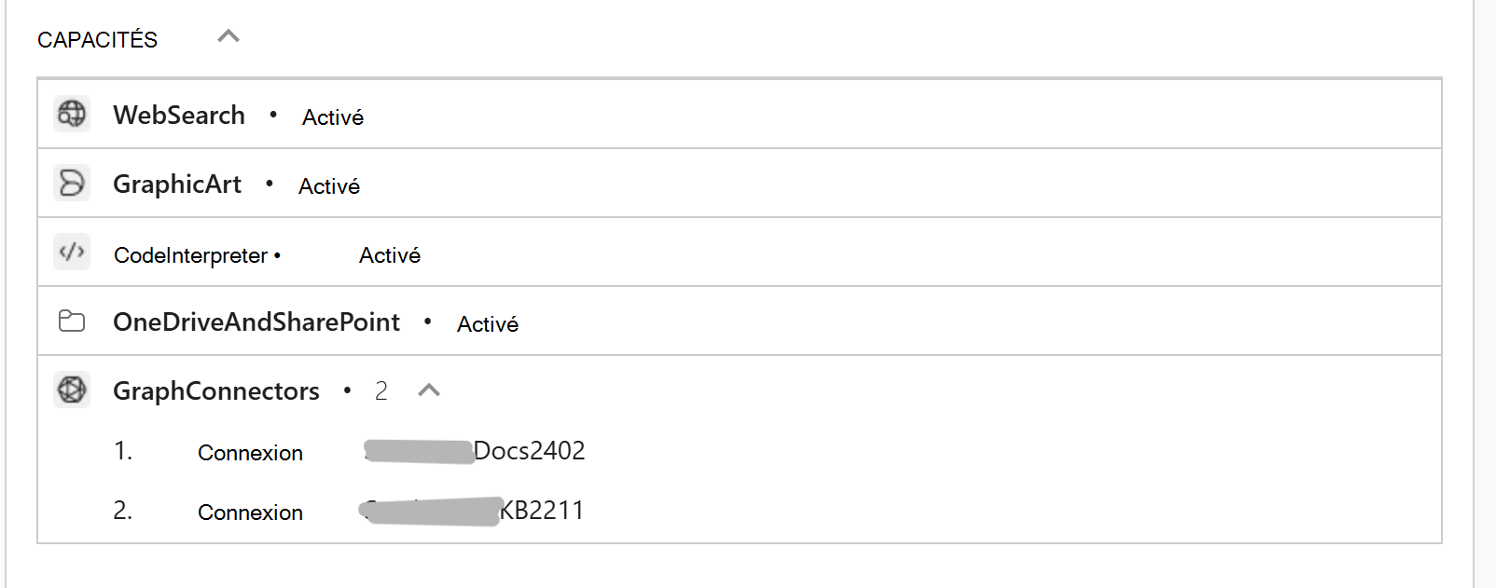This screenshot has width=1496, height=588.
Task: Click the connection count showing 2
Action: pos(381,390)
